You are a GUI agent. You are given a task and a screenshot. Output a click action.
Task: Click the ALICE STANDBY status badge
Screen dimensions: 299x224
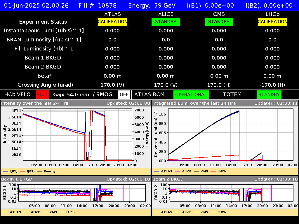click(166, 22)
